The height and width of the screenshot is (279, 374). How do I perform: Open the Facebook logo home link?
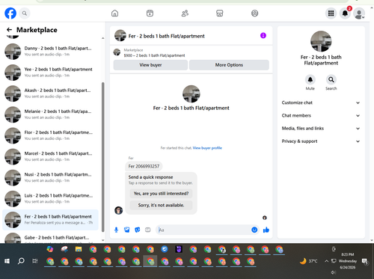pyautogui.click(x=10, y=13)
